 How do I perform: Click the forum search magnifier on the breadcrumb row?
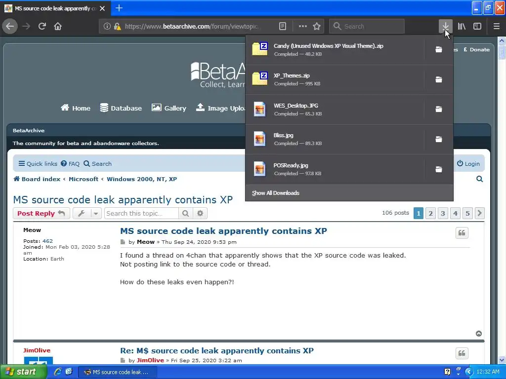(479, 179)
